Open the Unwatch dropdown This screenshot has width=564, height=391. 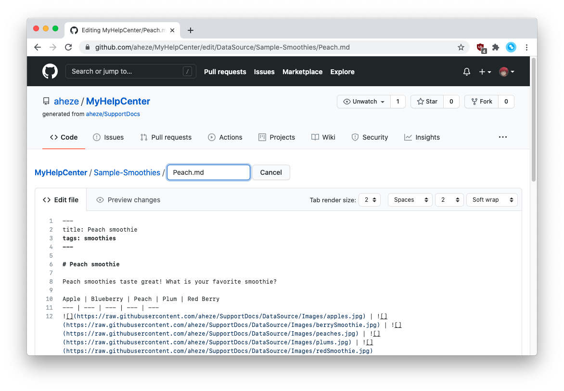[364, 102]
